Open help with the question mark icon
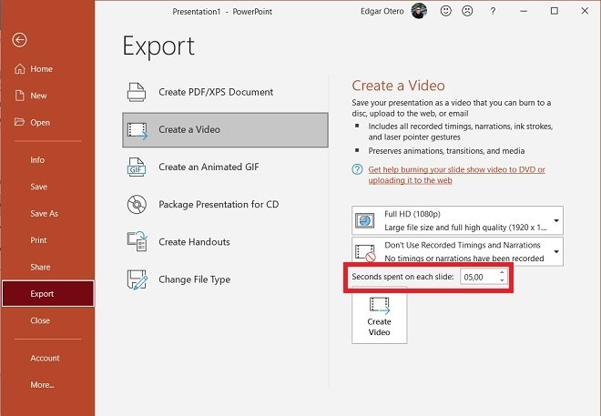The height and width of the screenshot is (416, 601). coord(493,11)
